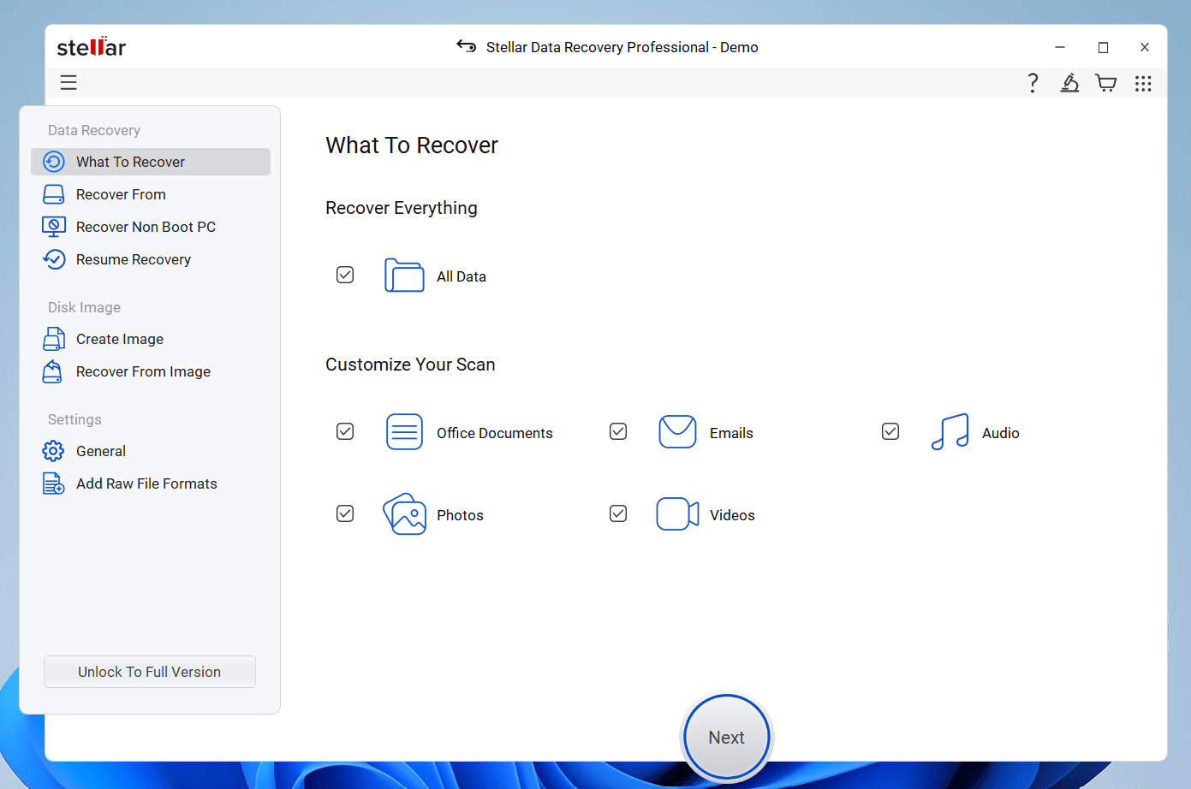Viewport: 1191px width, 789px height.
Task: Open the Recover From section
Action: 151,194
